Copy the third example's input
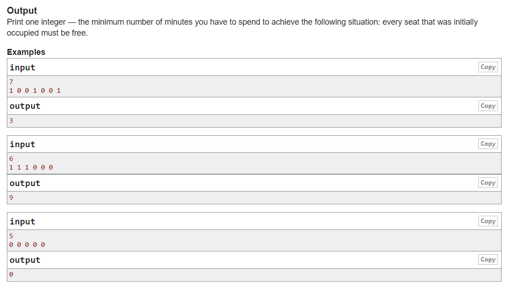Viewport: 508px width, 288px height. pyautogui.click(x=488, y=221)
